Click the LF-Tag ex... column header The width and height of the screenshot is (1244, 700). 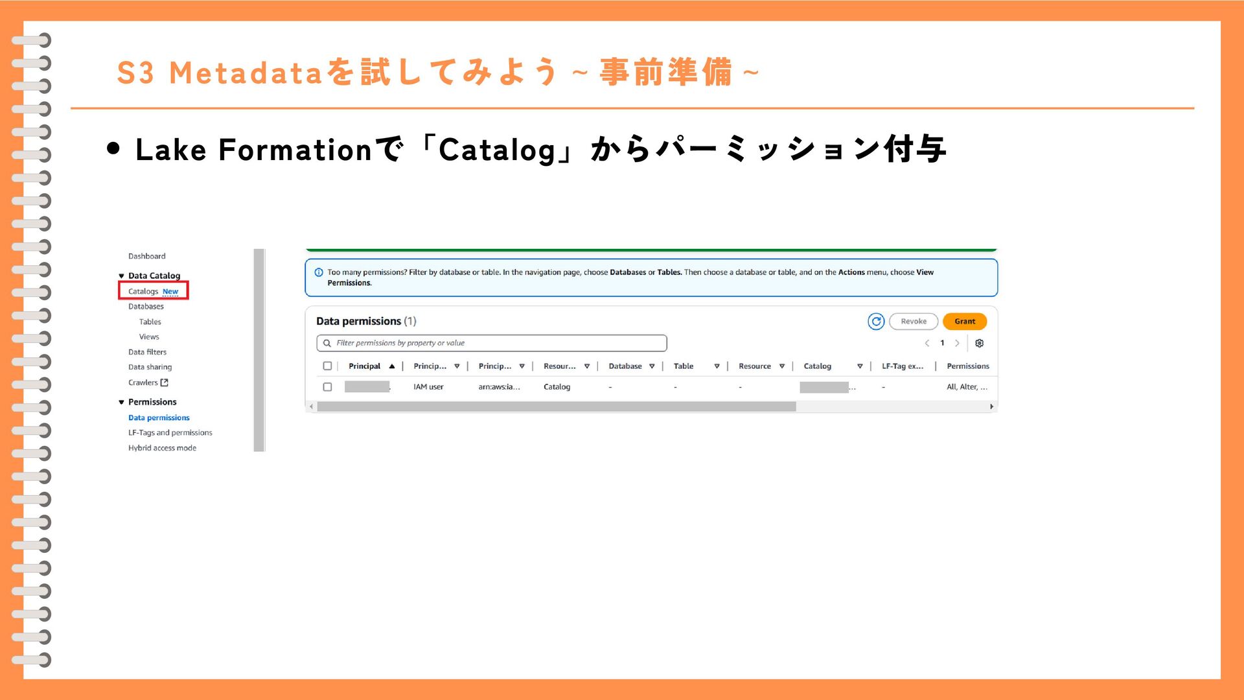click(x=903, y=366)
